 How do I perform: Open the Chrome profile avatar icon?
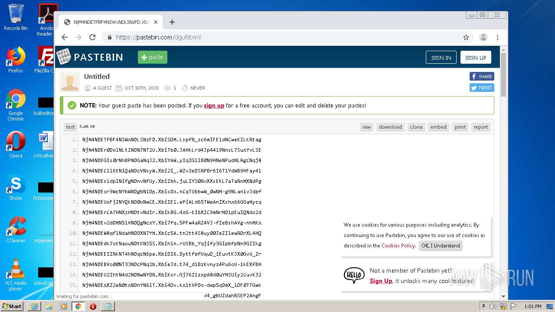(483, 37)
